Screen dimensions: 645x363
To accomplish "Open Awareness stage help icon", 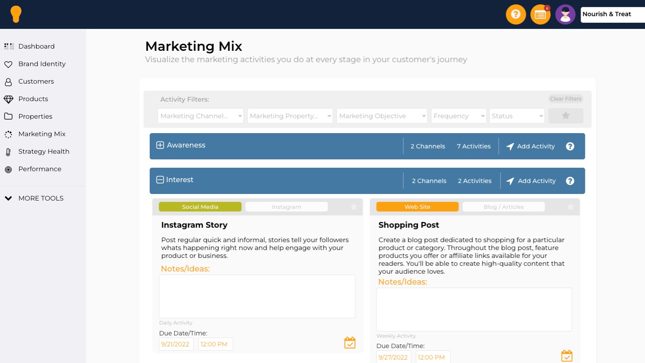I will point(570,146).
